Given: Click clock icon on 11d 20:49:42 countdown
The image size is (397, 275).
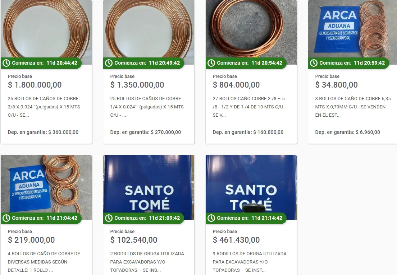Looking at the screenshot, I should (109, 63).
